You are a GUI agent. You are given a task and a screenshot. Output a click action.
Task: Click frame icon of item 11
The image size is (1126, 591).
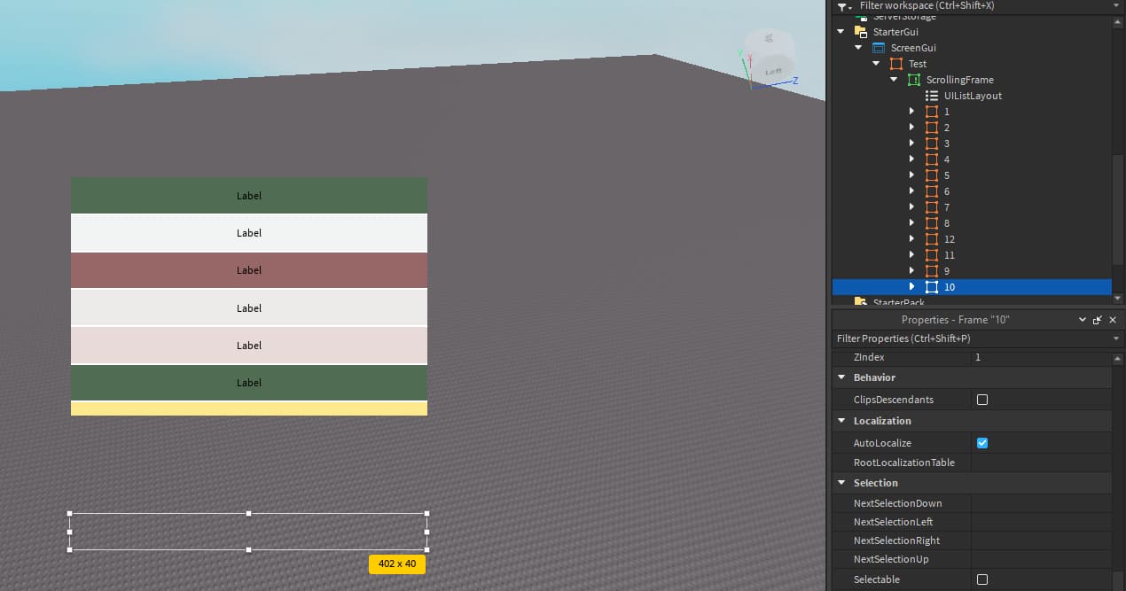[x=932, y=255]
